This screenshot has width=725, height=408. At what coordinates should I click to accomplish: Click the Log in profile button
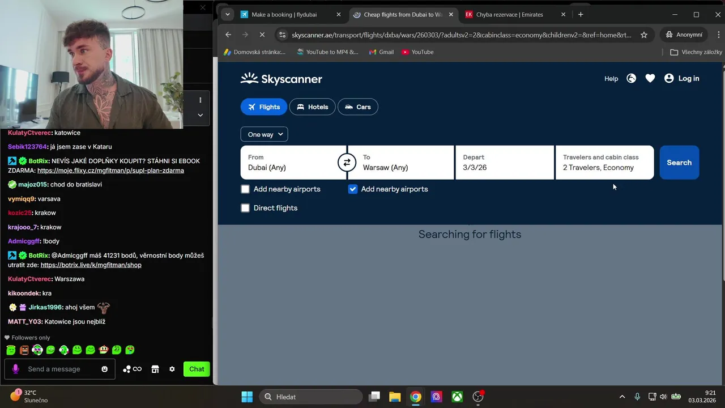pos(681,79)
